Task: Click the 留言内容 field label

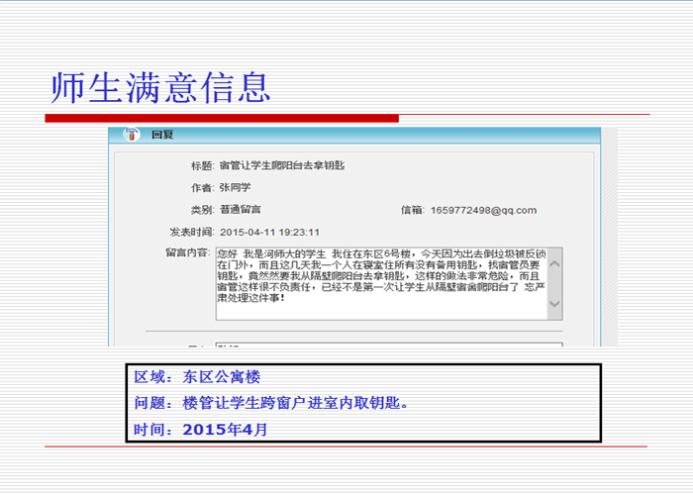Action: point(188,253)
